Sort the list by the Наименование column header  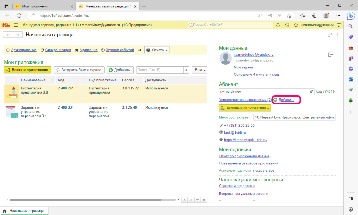(x=37, y=80)
